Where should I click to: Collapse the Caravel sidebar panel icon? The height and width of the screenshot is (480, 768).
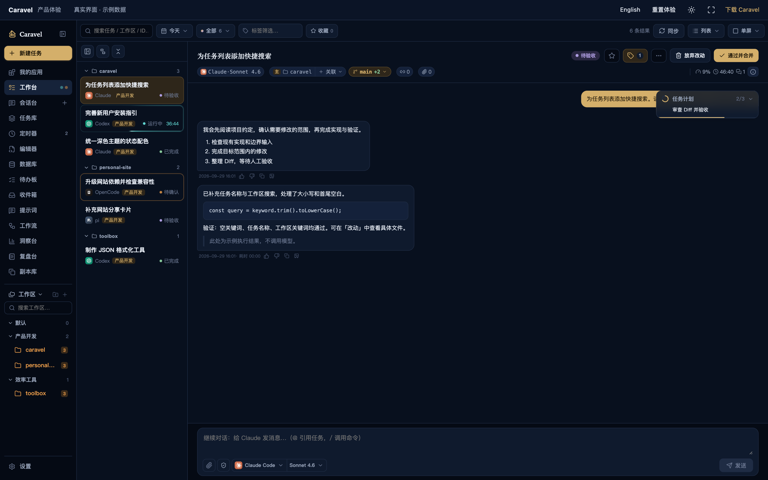(62, 34)
